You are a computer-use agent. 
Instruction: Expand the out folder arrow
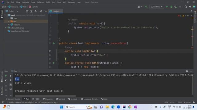coord(8,21)
